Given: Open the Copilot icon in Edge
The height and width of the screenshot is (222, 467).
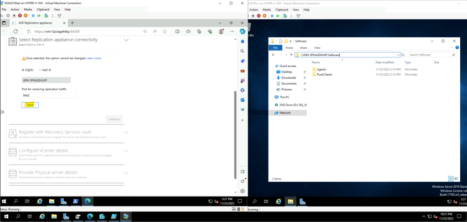Looking at the screenshot, I should [x=243, y=31].
